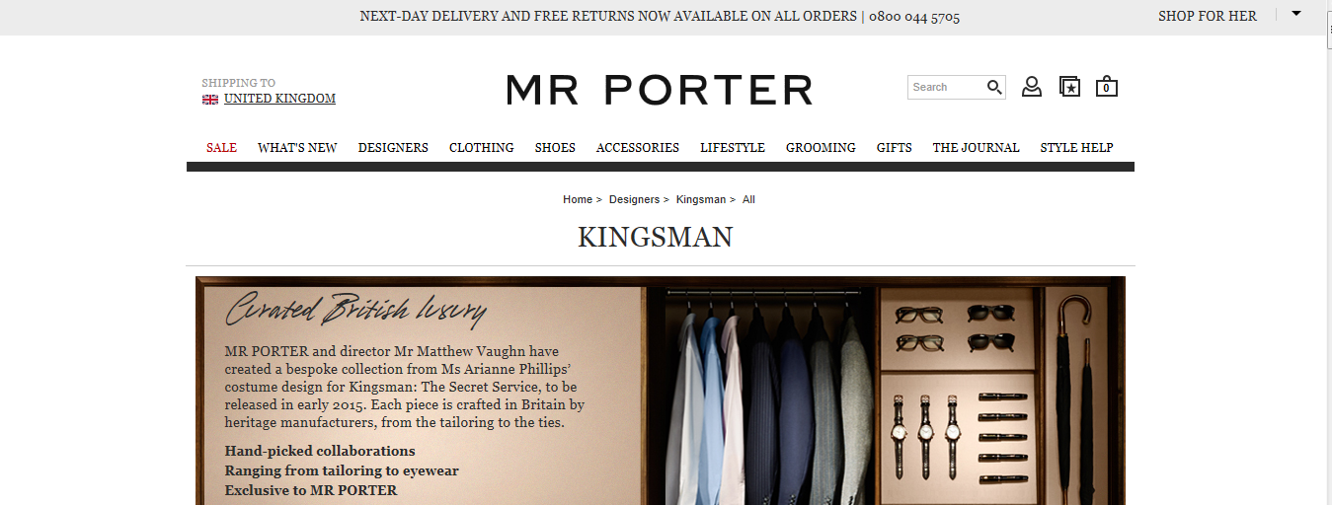Open the Clothing menu
1332x505 pixels.
481,148
